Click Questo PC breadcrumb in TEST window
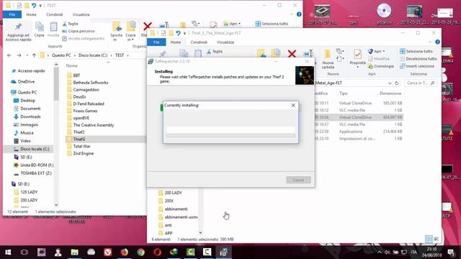Screen dimensions: 461x259 (61, 55)
